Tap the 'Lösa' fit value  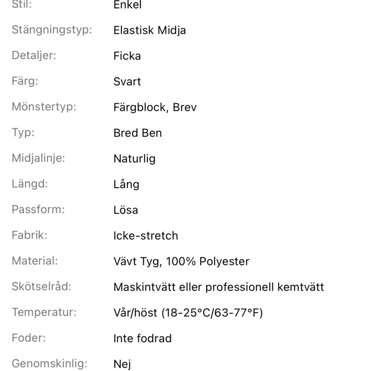126,210
